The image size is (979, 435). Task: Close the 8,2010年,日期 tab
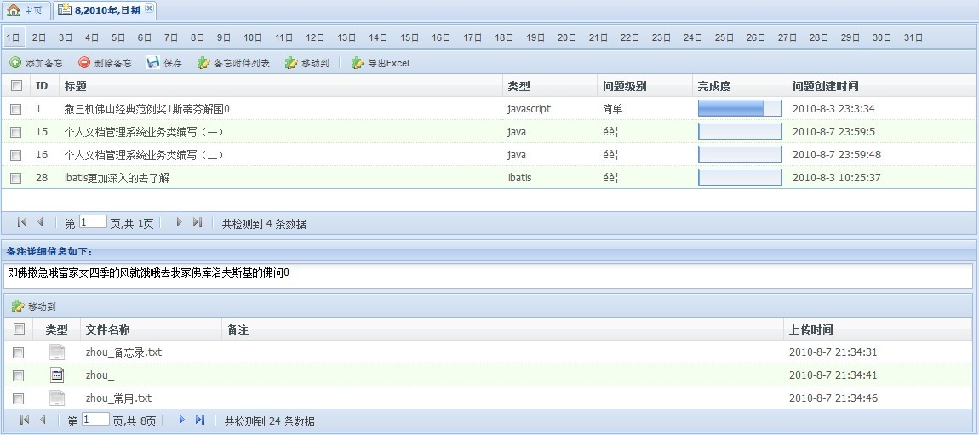149,9
